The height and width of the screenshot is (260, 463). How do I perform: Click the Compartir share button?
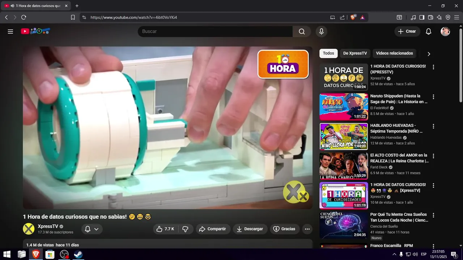click(213, 229)
